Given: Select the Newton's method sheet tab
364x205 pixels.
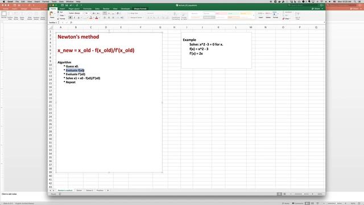Looking at the screenshot, I should (65, 190).
